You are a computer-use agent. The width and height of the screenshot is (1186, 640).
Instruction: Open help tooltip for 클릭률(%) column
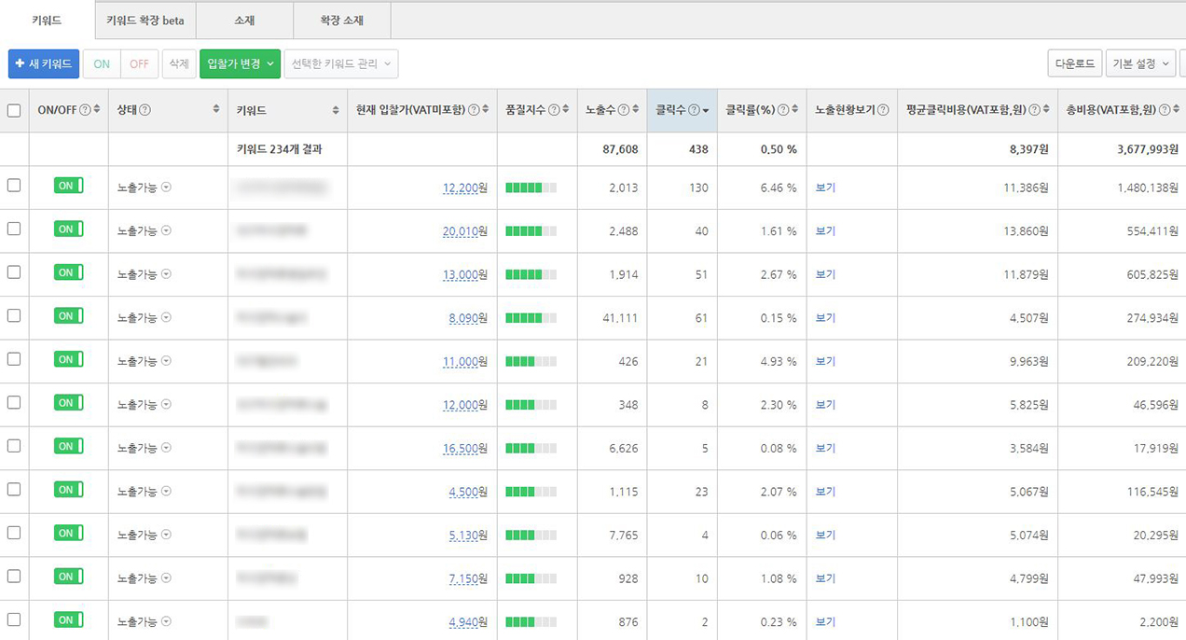(x=783, y=110)
